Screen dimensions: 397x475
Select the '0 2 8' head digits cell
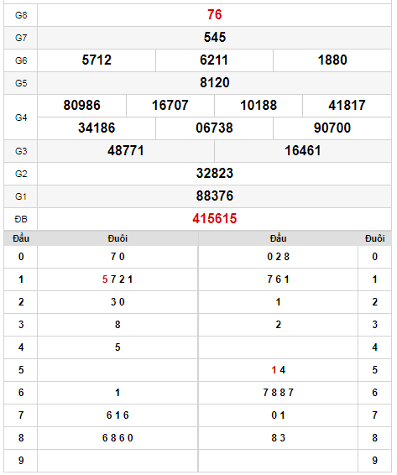278,257
